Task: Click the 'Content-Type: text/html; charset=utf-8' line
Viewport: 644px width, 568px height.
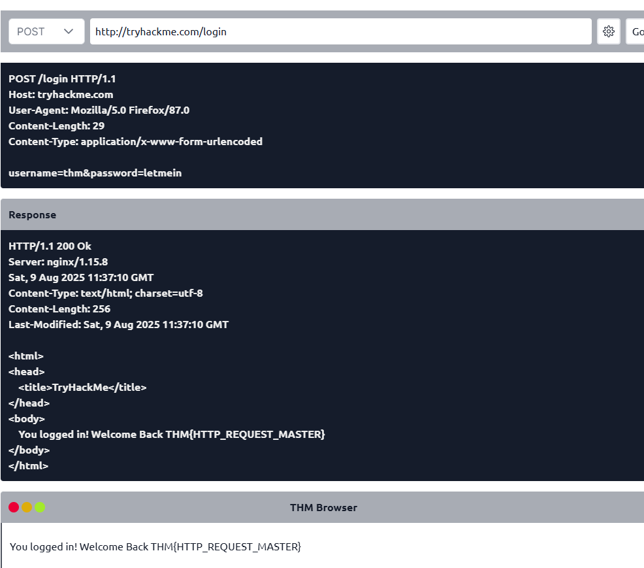Action: (x=106, y=293)
